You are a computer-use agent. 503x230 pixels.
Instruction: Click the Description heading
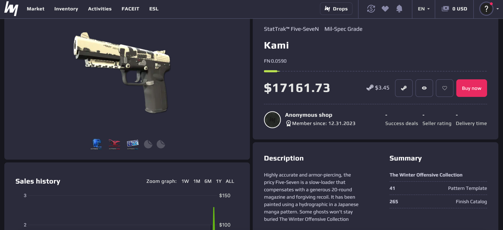pyautogui.click(x=284, y=158)
